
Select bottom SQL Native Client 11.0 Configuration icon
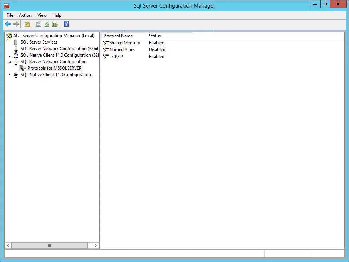pos(16,75)
